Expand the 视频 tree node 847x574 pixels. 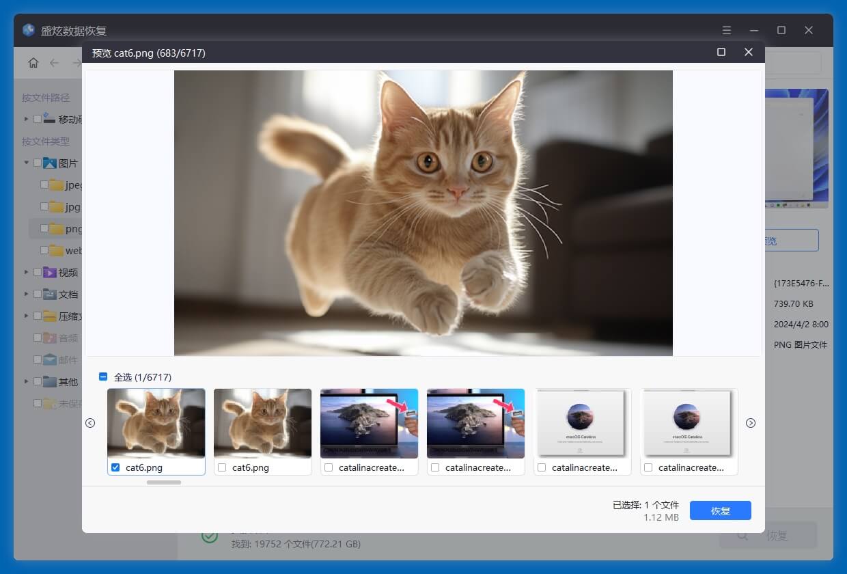(27, 272)
